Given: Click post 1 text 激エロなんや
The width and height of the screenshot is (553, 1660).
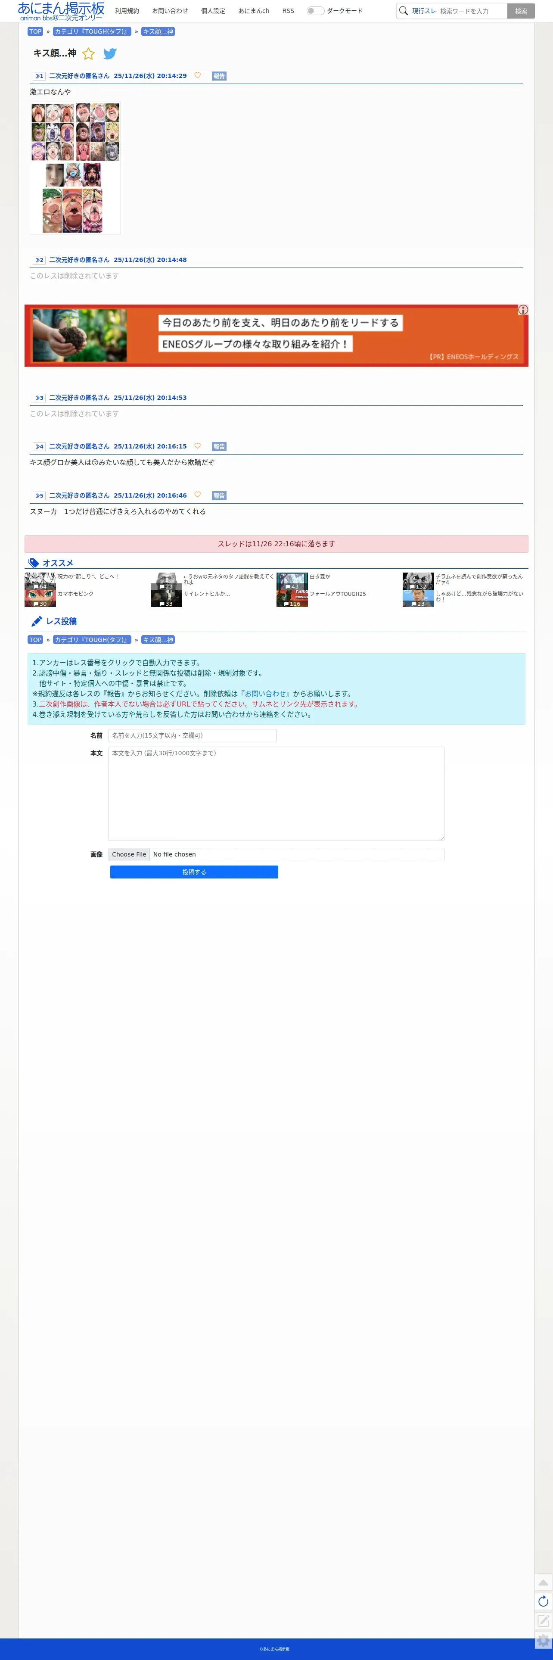Looking at the screenshot, I should [50, 92].
